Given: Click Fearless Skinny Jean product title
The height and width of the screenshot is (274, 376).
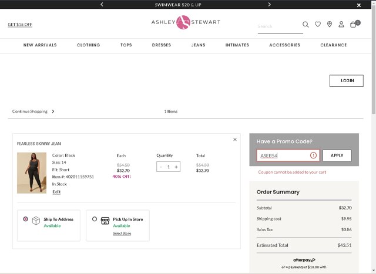Looking at the screenshot, I should pyautogui.click(x=39, y=144).
